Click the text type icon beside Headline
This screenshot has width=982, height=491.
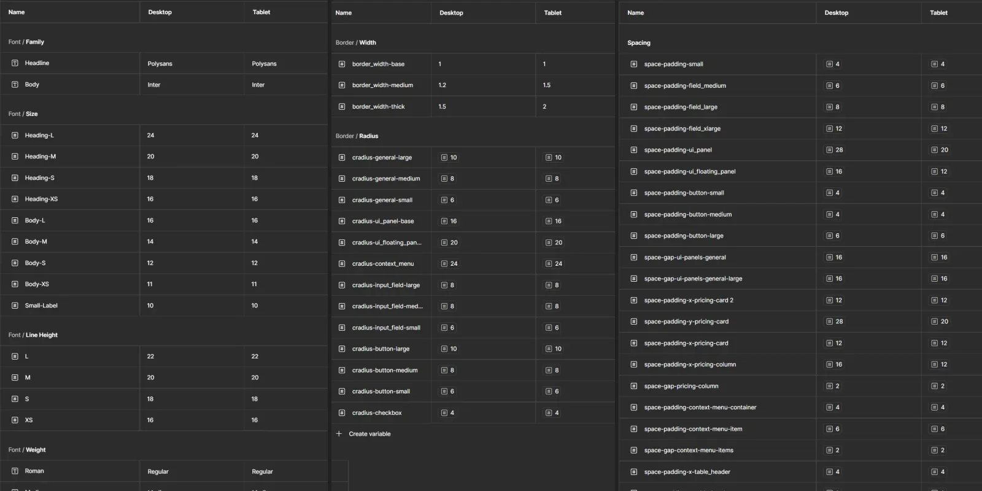[x=15, y=63]
